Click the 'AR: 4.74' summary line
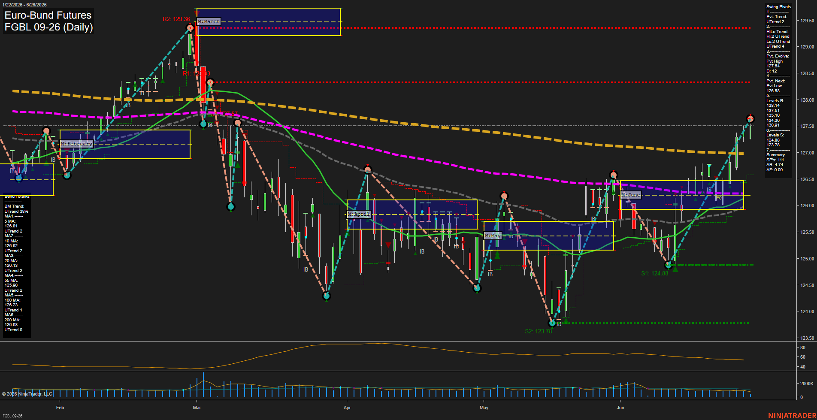 point(775,165)
